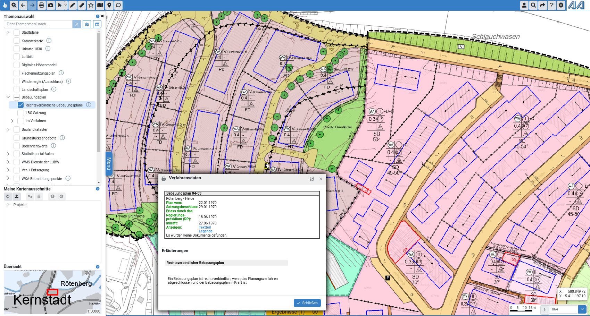Activate the pencil drawing tool

[x=72, y=5]
